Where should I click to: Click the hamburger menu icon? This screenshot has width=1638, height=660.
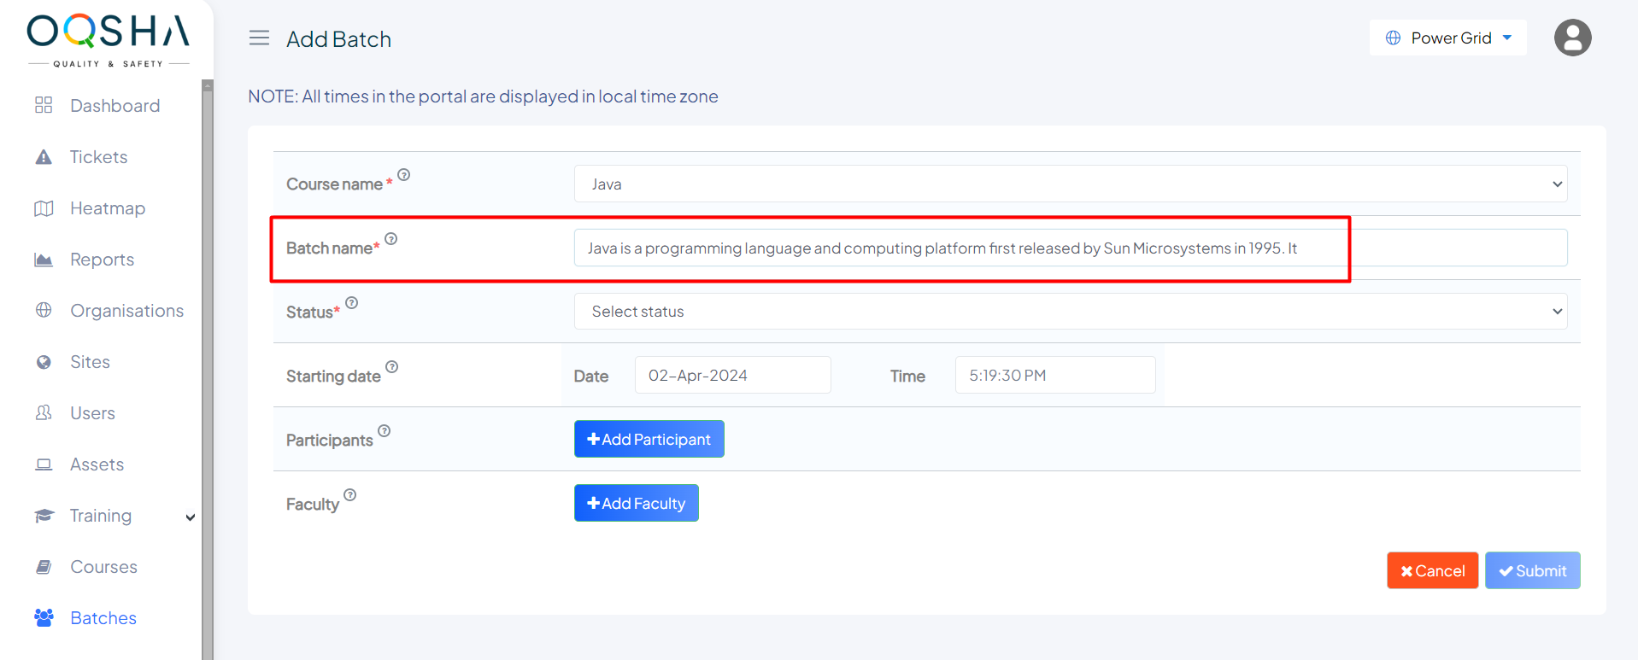259,38
